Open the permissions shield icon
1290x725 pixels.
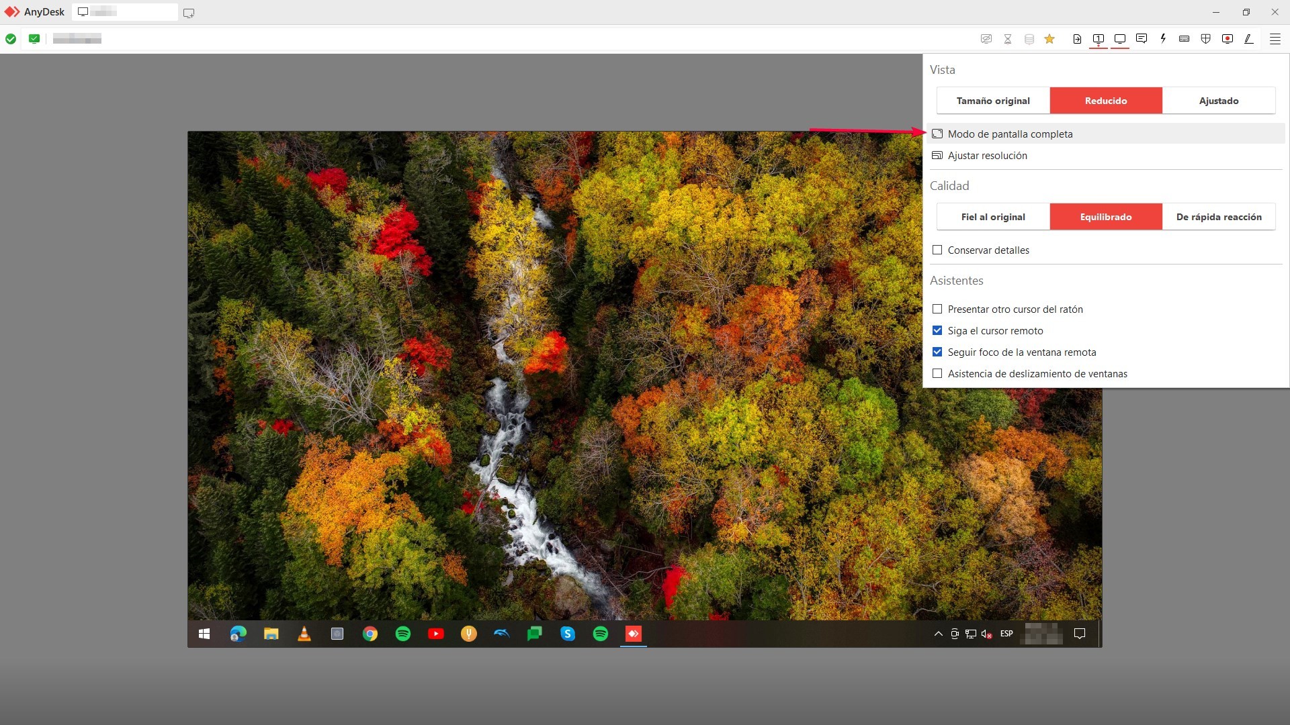(1205, 39)
